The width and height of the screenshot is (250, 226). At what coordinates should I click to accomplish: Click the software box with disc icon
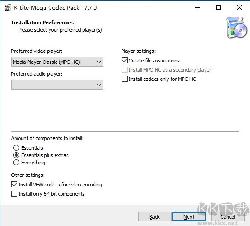(x=236, y=28)
